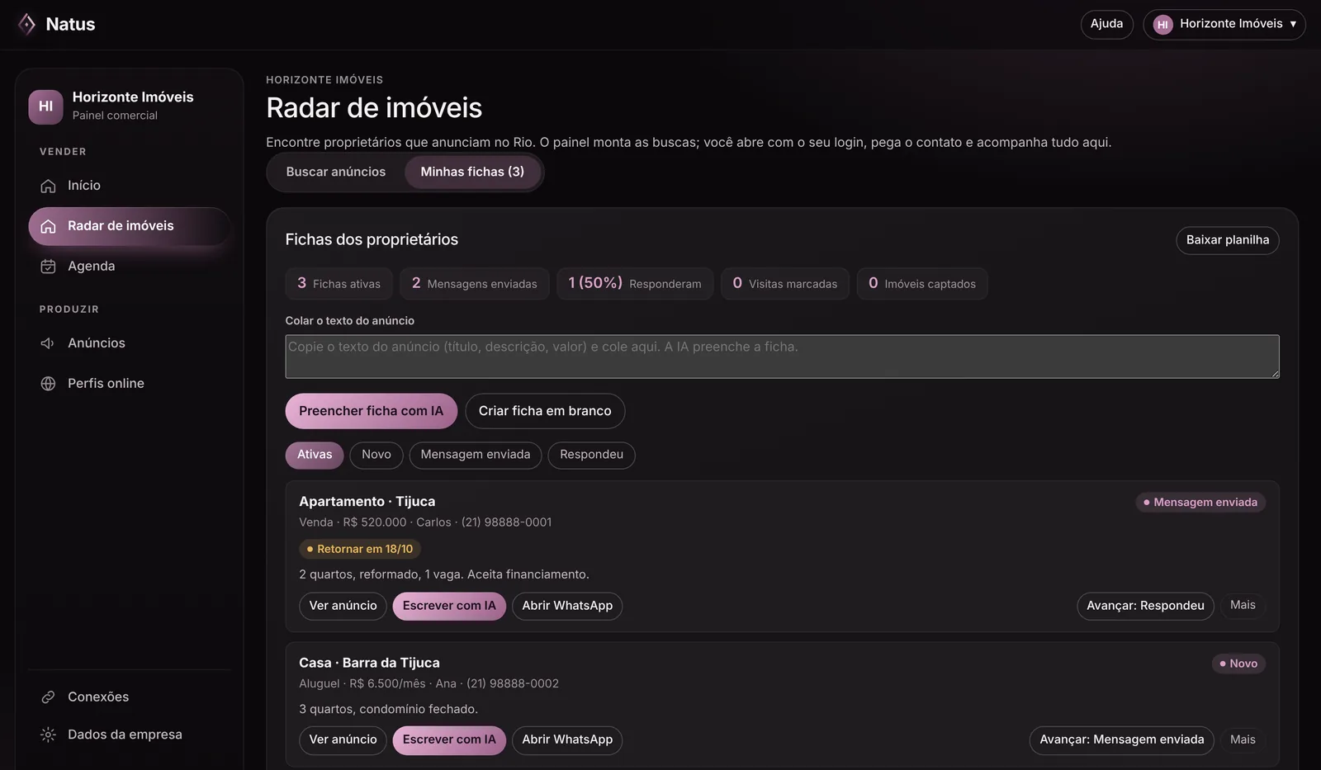Click the Natus brand name
The image size is (1321, 770).
point(70,25)
